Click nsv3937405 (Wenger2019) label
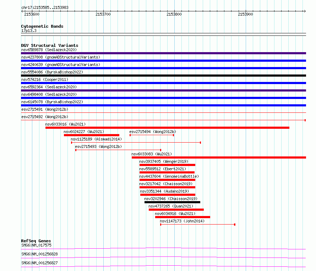Viewport: 316px width, 271px height. click(x=164, y=161)
